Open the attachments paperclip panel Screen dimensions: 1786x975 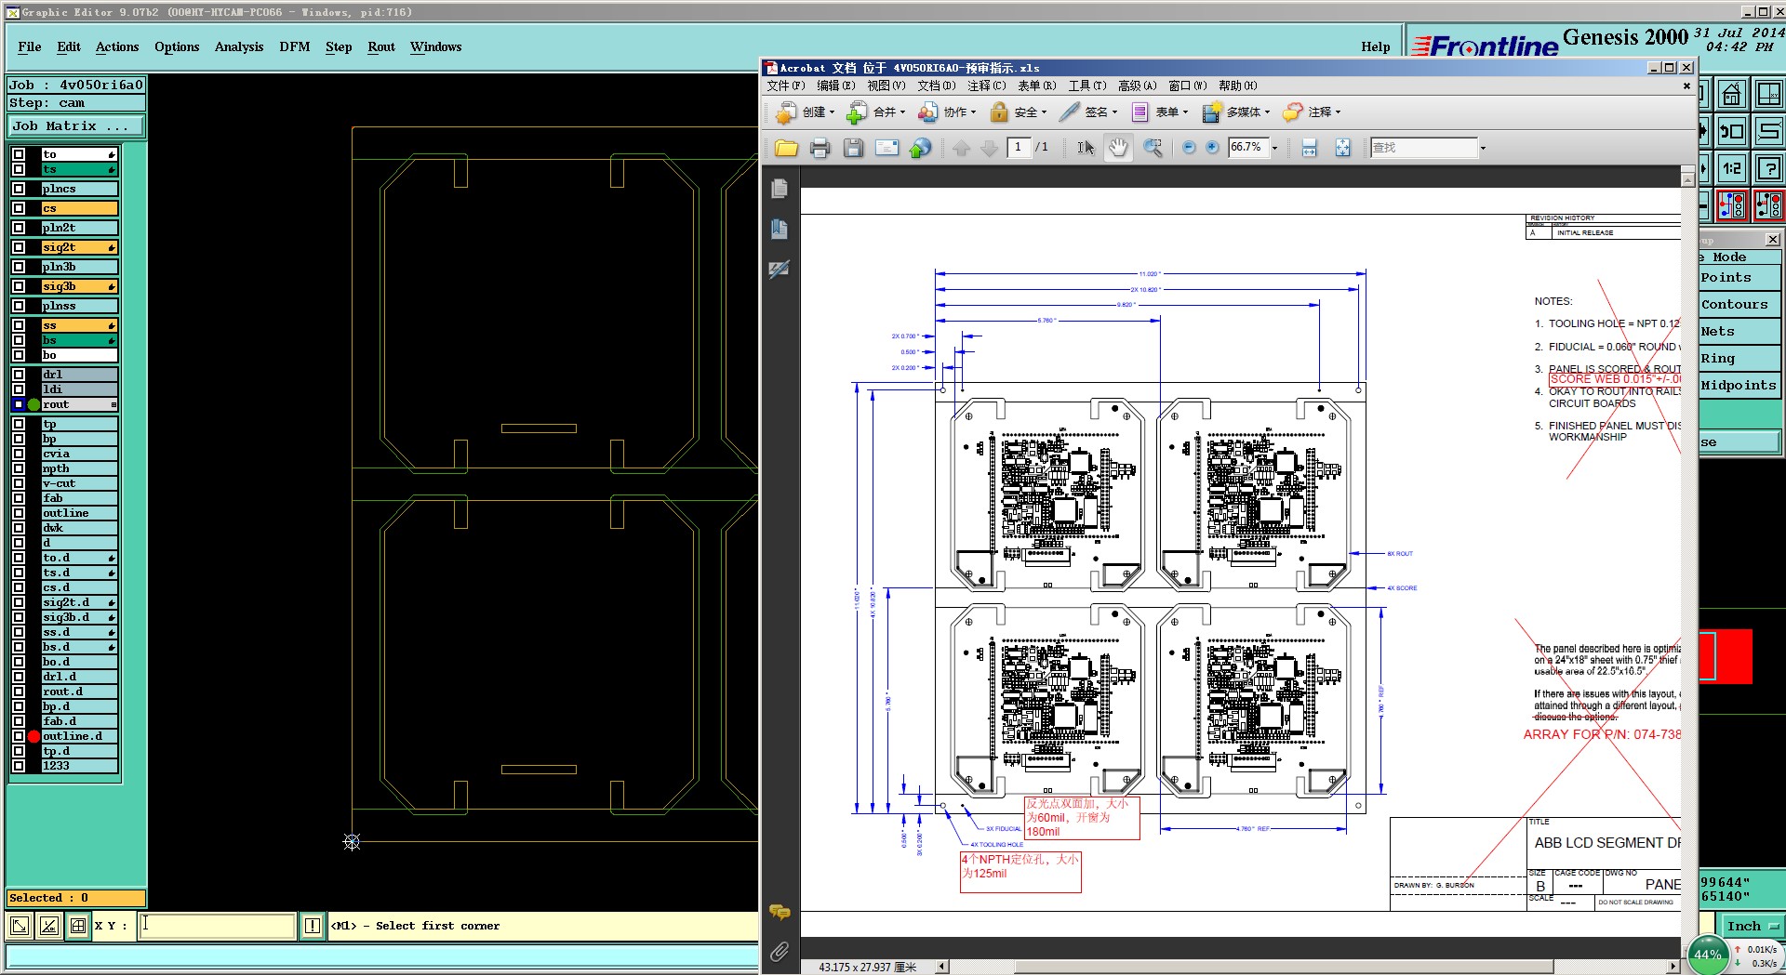coord(780,951)
